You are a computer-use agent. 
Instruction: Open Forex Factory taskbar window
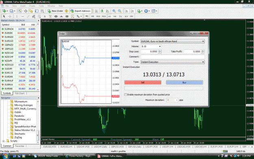click(79, 156)
